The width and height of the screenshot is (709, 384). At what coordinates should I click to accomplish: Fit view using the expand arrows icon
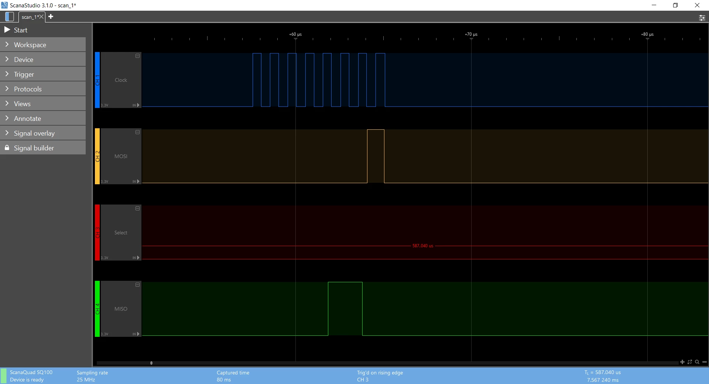(x=690, y=362)
